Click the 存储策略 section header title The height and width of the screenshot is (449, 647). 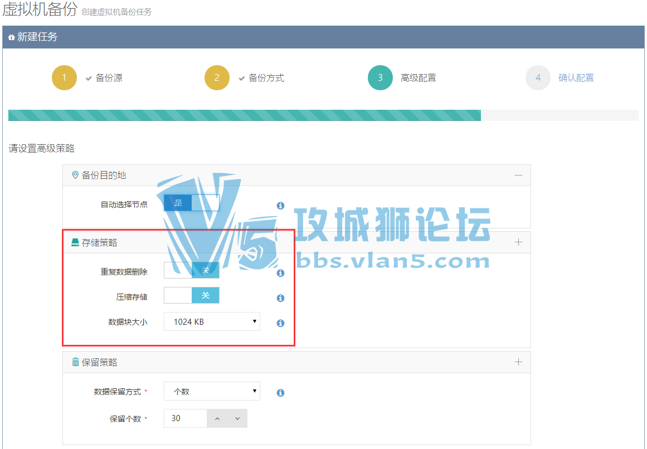pyautogui.click(x=99, y=242)
